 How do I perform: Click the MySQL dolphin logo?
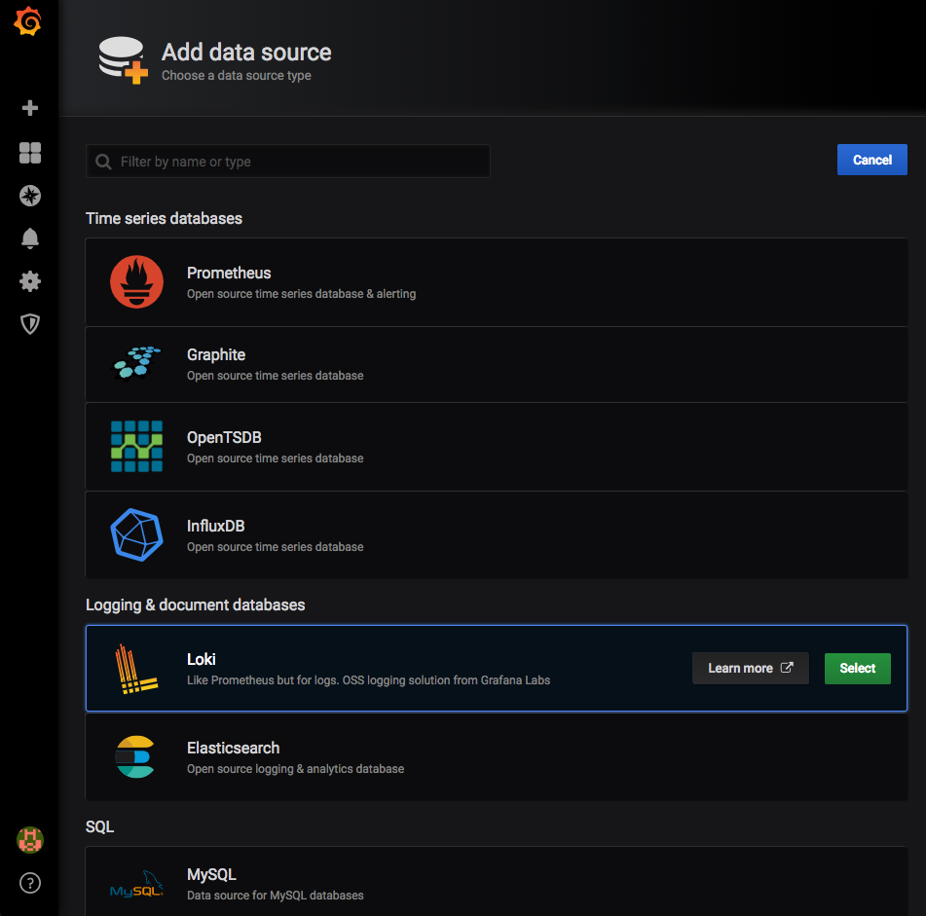(136, 884)
